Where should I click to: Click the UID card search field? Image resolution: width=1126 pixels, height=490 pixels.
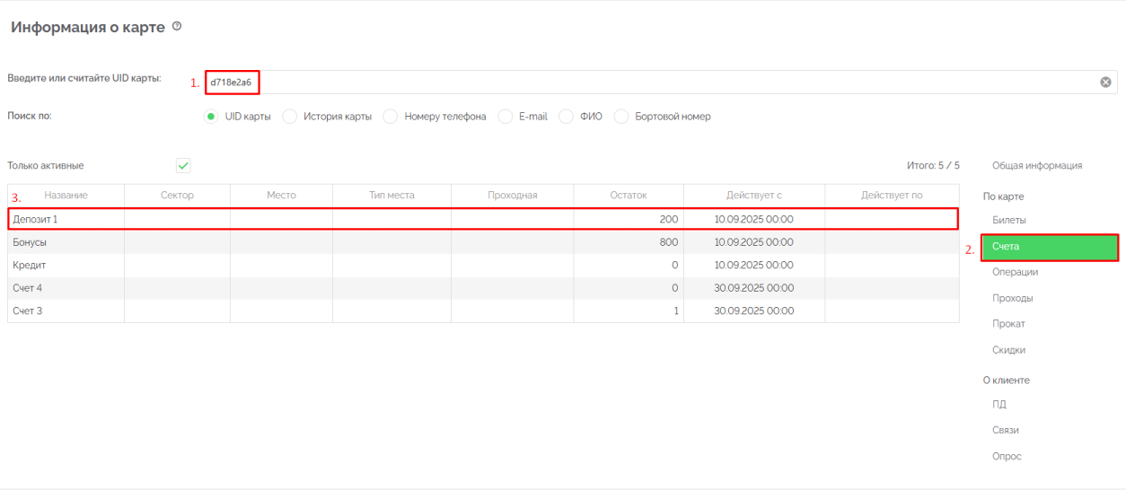tap(629, 82)
